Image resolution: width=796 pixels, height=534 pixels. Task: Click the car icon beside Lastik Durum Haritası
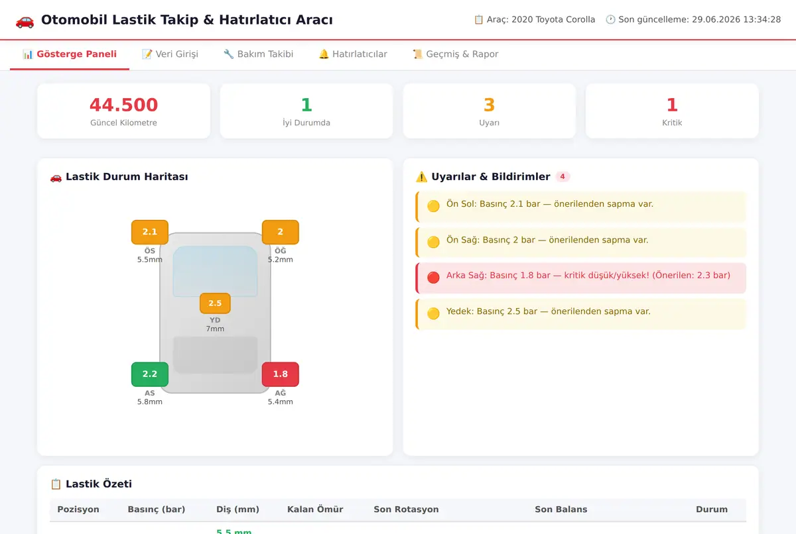pos(56,177)
